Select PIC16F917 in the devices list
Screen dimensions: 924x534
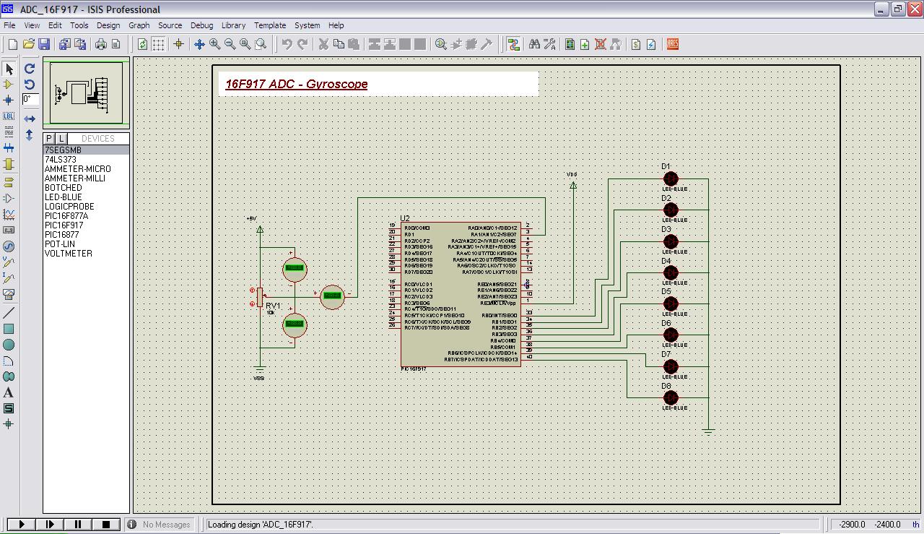[64, 225]
